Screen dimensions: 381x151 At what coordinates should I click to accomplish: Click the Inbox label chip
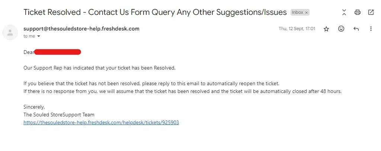click(297, 12)
